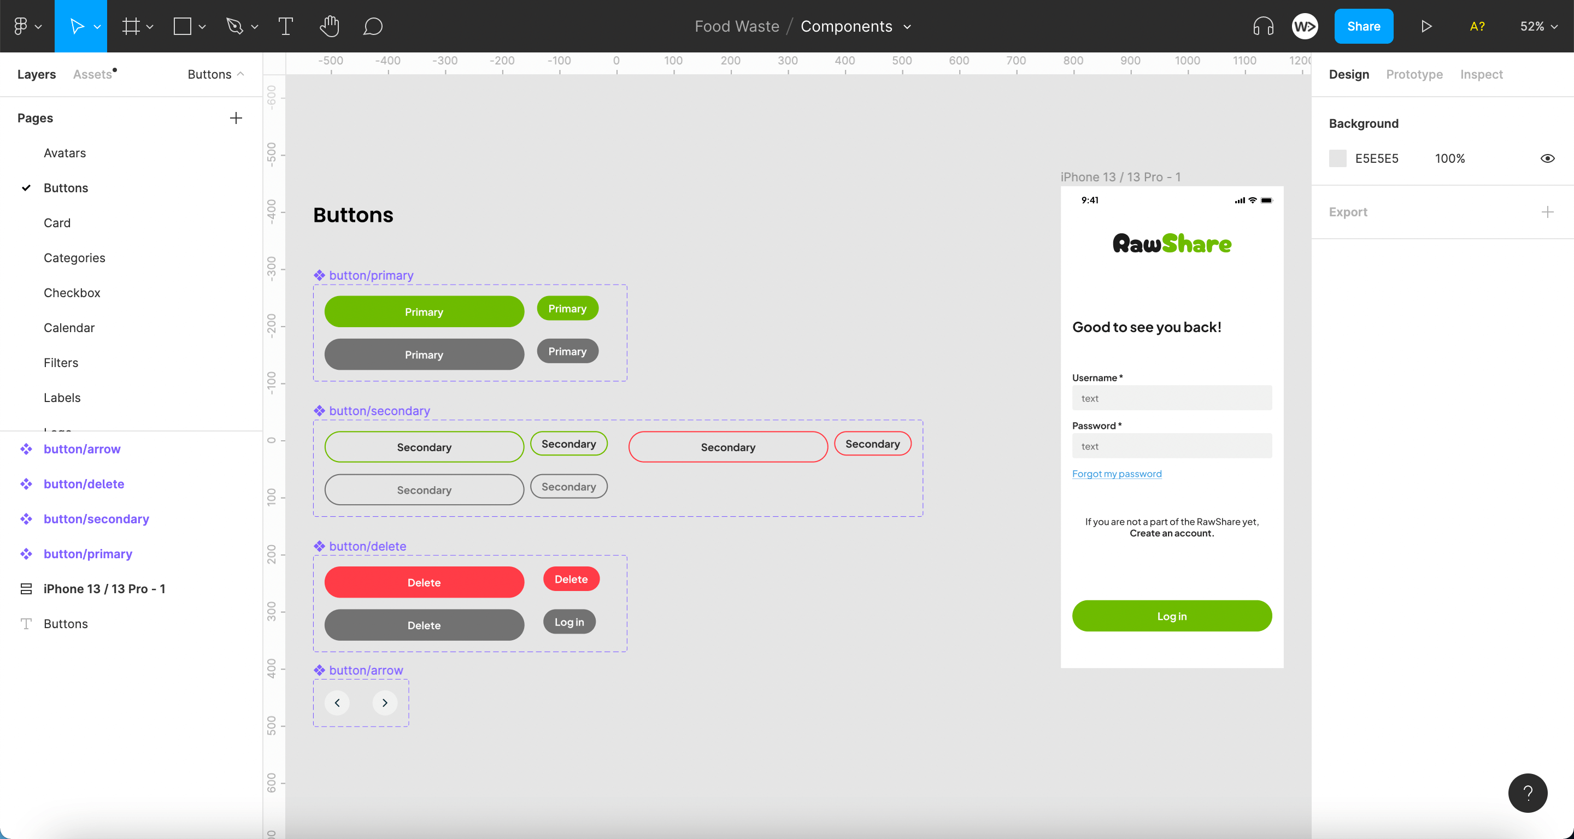Uncheck the Card page selection
The width and height of the screenshot is (1574, 839).
tap(57, 222)
